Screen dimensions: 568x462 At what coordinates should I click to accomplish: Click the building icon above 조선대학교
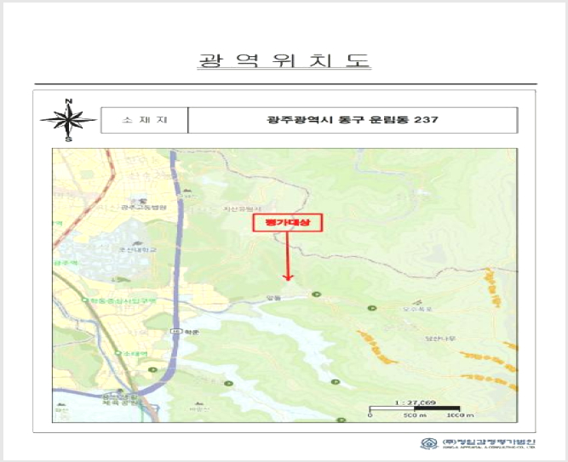point(136,243)
